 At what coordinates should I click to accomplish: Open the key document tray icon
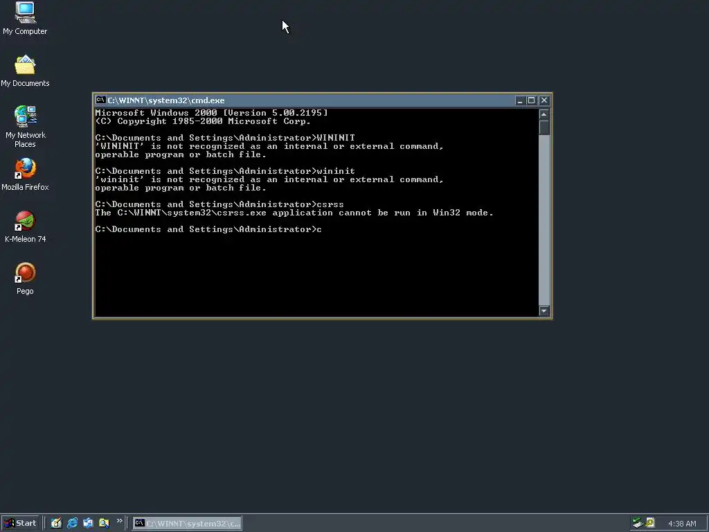point(649,523)
